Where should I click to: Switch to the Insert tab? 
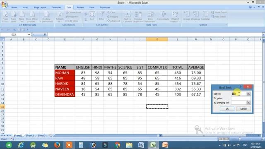click(26, 7)
